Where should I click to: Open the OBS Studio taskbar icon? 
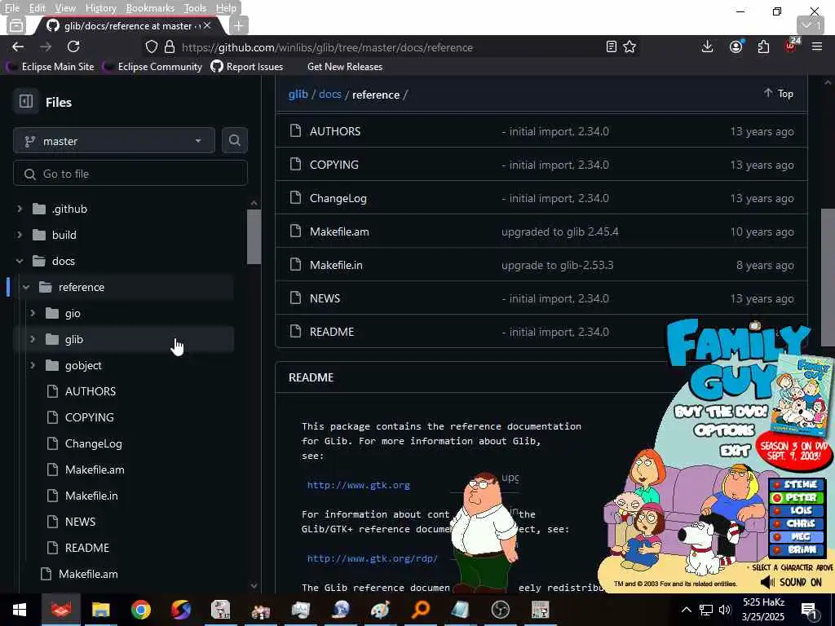pyautogui.click(x=500, y=610)
